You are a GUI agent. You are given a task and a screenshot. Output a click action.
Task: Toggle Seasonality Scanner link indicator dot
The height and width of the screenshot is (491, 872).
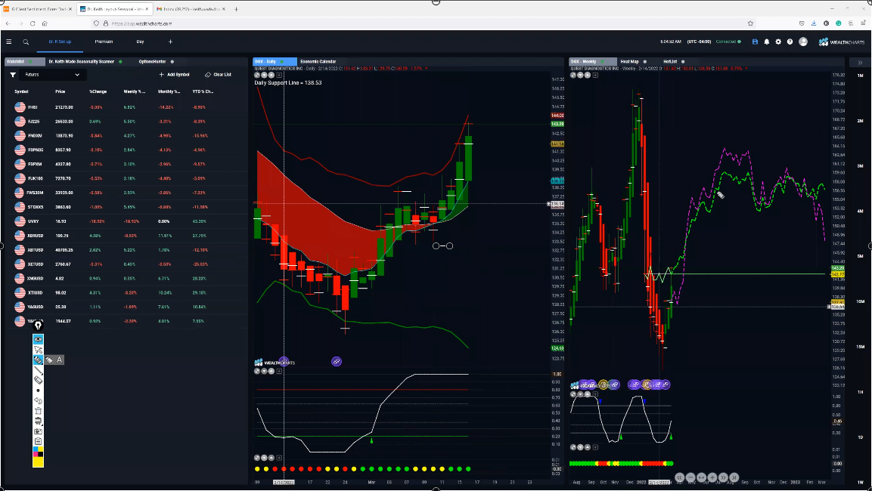120,62
